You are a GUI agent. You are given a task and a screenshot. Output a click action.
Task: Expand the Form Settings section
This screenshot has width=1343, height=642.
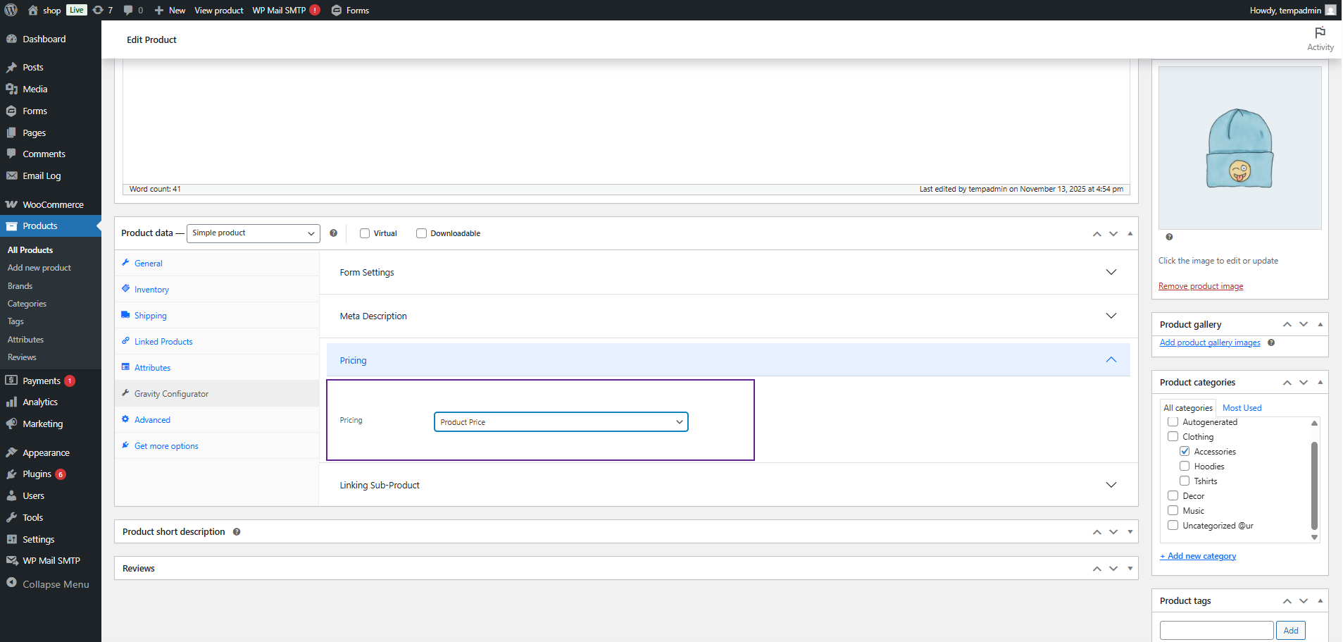(728, 273)
